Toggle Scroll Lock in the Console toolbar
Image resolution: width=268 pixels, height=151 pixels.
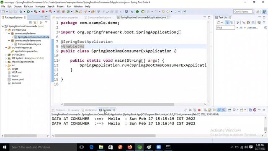(x=210, y=110)
